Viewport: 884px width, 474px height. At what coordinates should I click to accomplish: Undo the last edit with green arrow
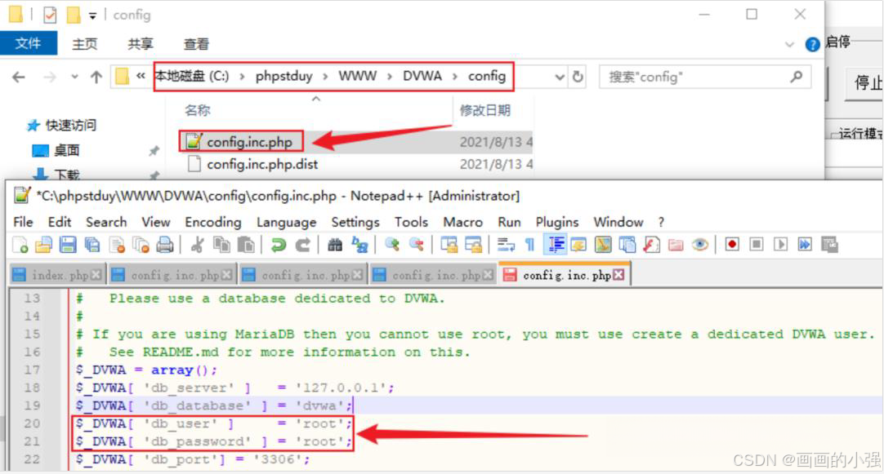278,245
